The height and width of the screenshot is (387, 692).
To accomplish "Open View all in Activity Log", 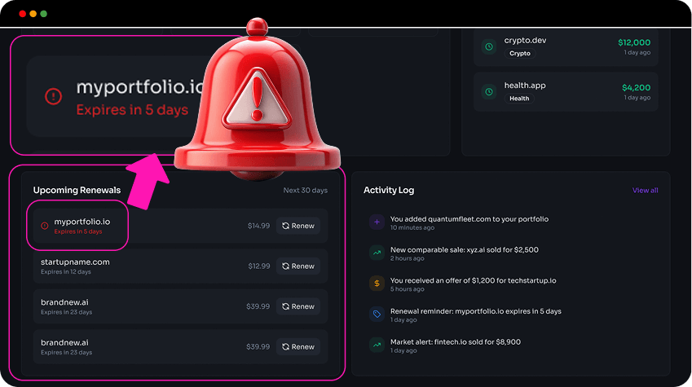I will 645,190.
